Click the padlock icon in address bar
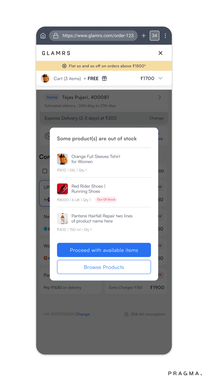The image size is (208, 381). click(x=56, y=36)
